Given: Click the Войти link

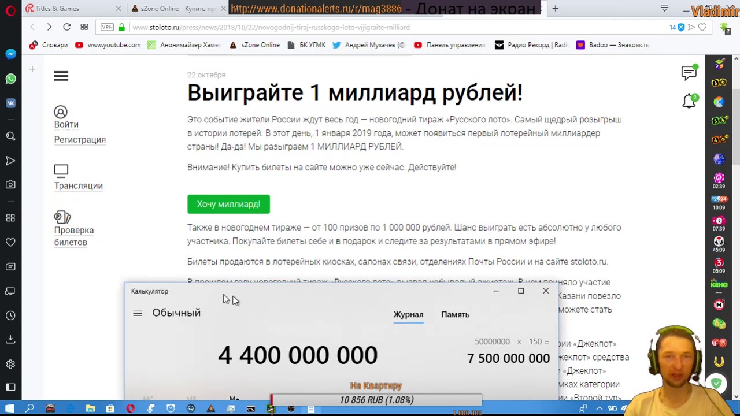Looking at the screenshot, I should point(66,124).
